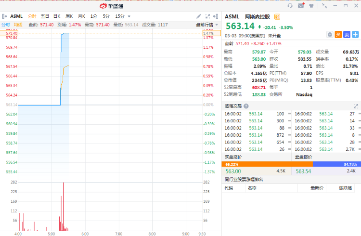Viewport: 361px width, 236px height.
Task: Click the orange 65.22% buy ratio bar
Action: click(267, 164)
